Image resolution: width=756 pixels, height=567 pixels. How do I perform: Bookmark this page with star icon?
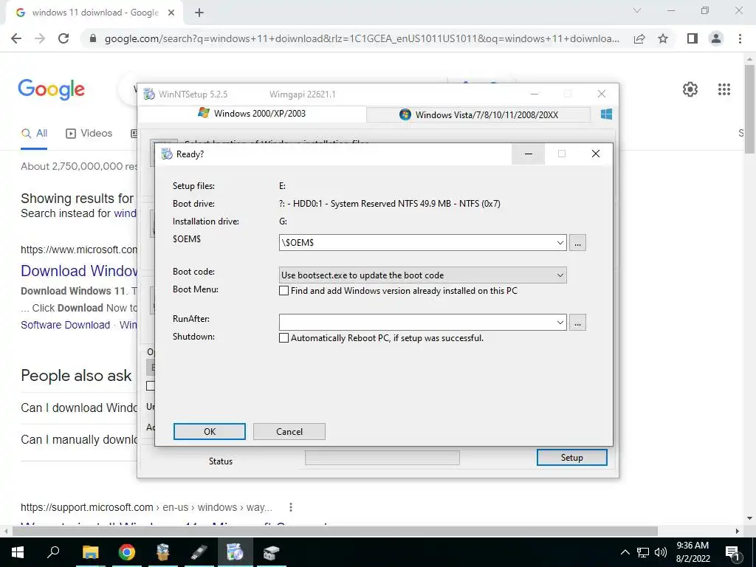tap(663, 38)
